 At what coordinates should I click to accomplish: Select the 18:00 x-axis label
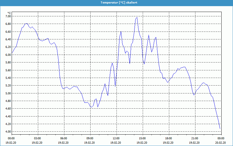coord(169,138)
